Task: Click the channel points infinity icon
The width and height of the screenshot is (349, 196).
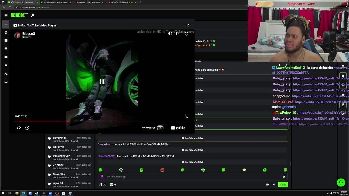Action: [103, 185]
